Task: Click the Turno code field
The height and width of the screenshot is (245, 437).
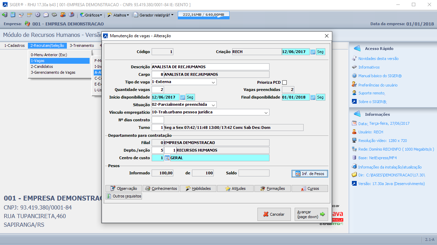Action: [x=158, y=127]
